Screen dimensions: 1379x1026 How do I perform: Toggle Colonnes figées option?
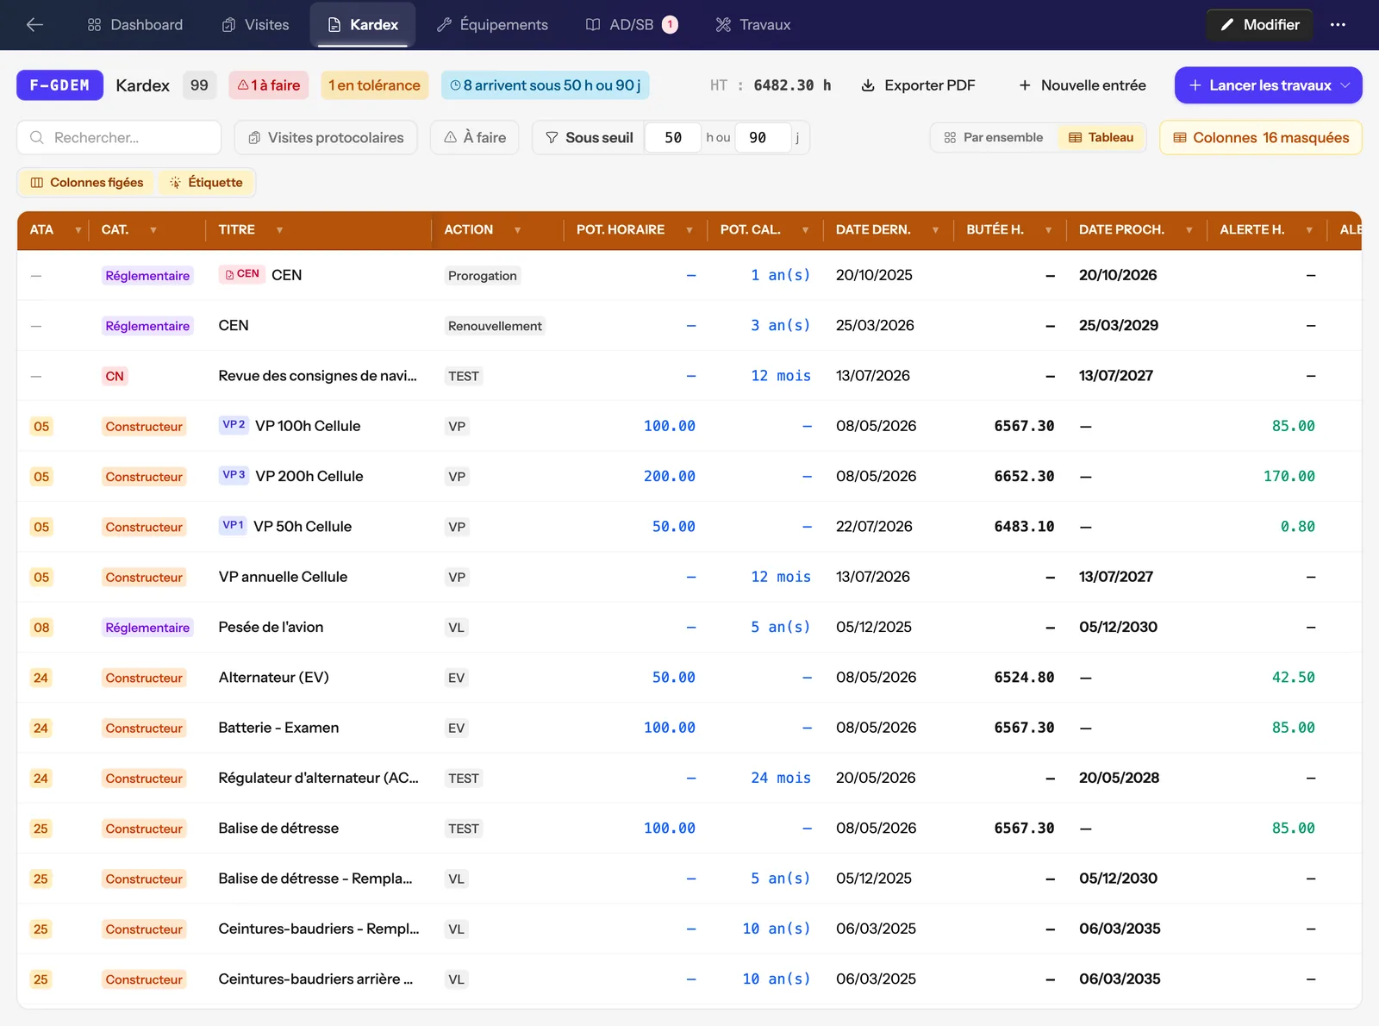(86, 182)
